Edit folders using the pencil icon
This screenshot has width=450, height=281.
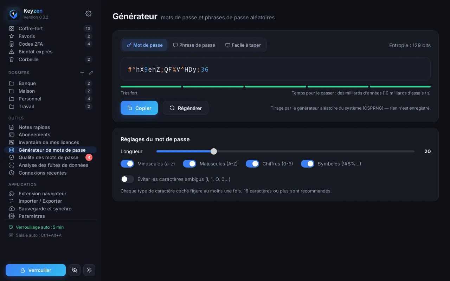pyautogui.click(x=91, y=73)
